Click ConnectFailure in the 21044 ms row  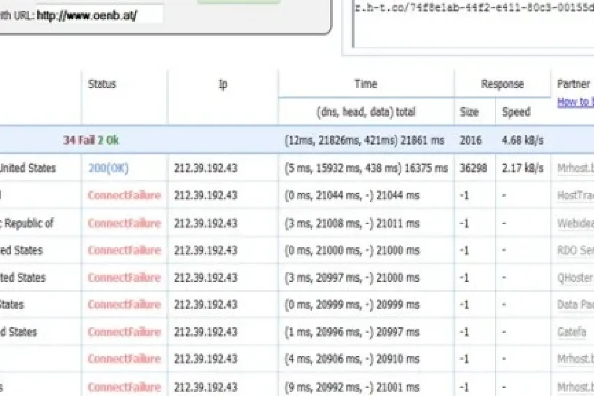point(124,196)
